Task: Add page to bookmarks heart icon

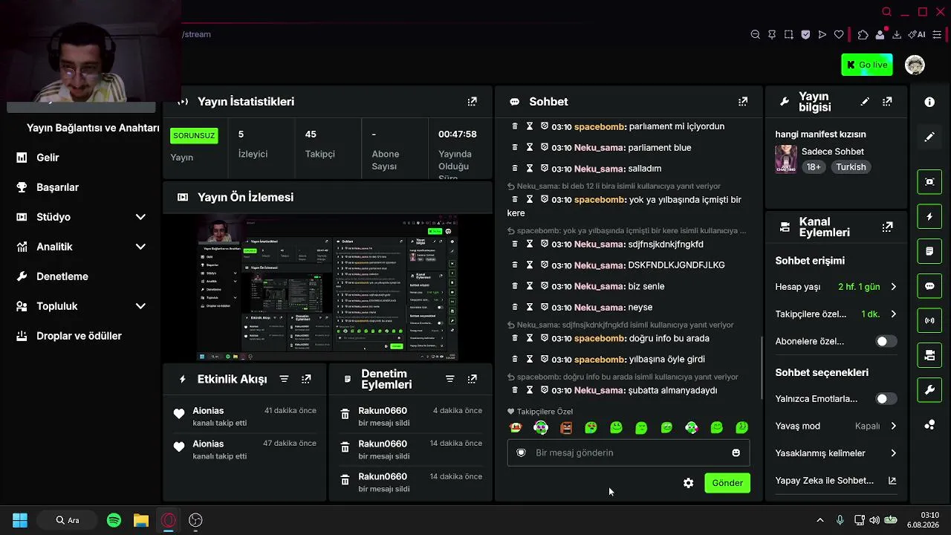Action: (839, 34)
